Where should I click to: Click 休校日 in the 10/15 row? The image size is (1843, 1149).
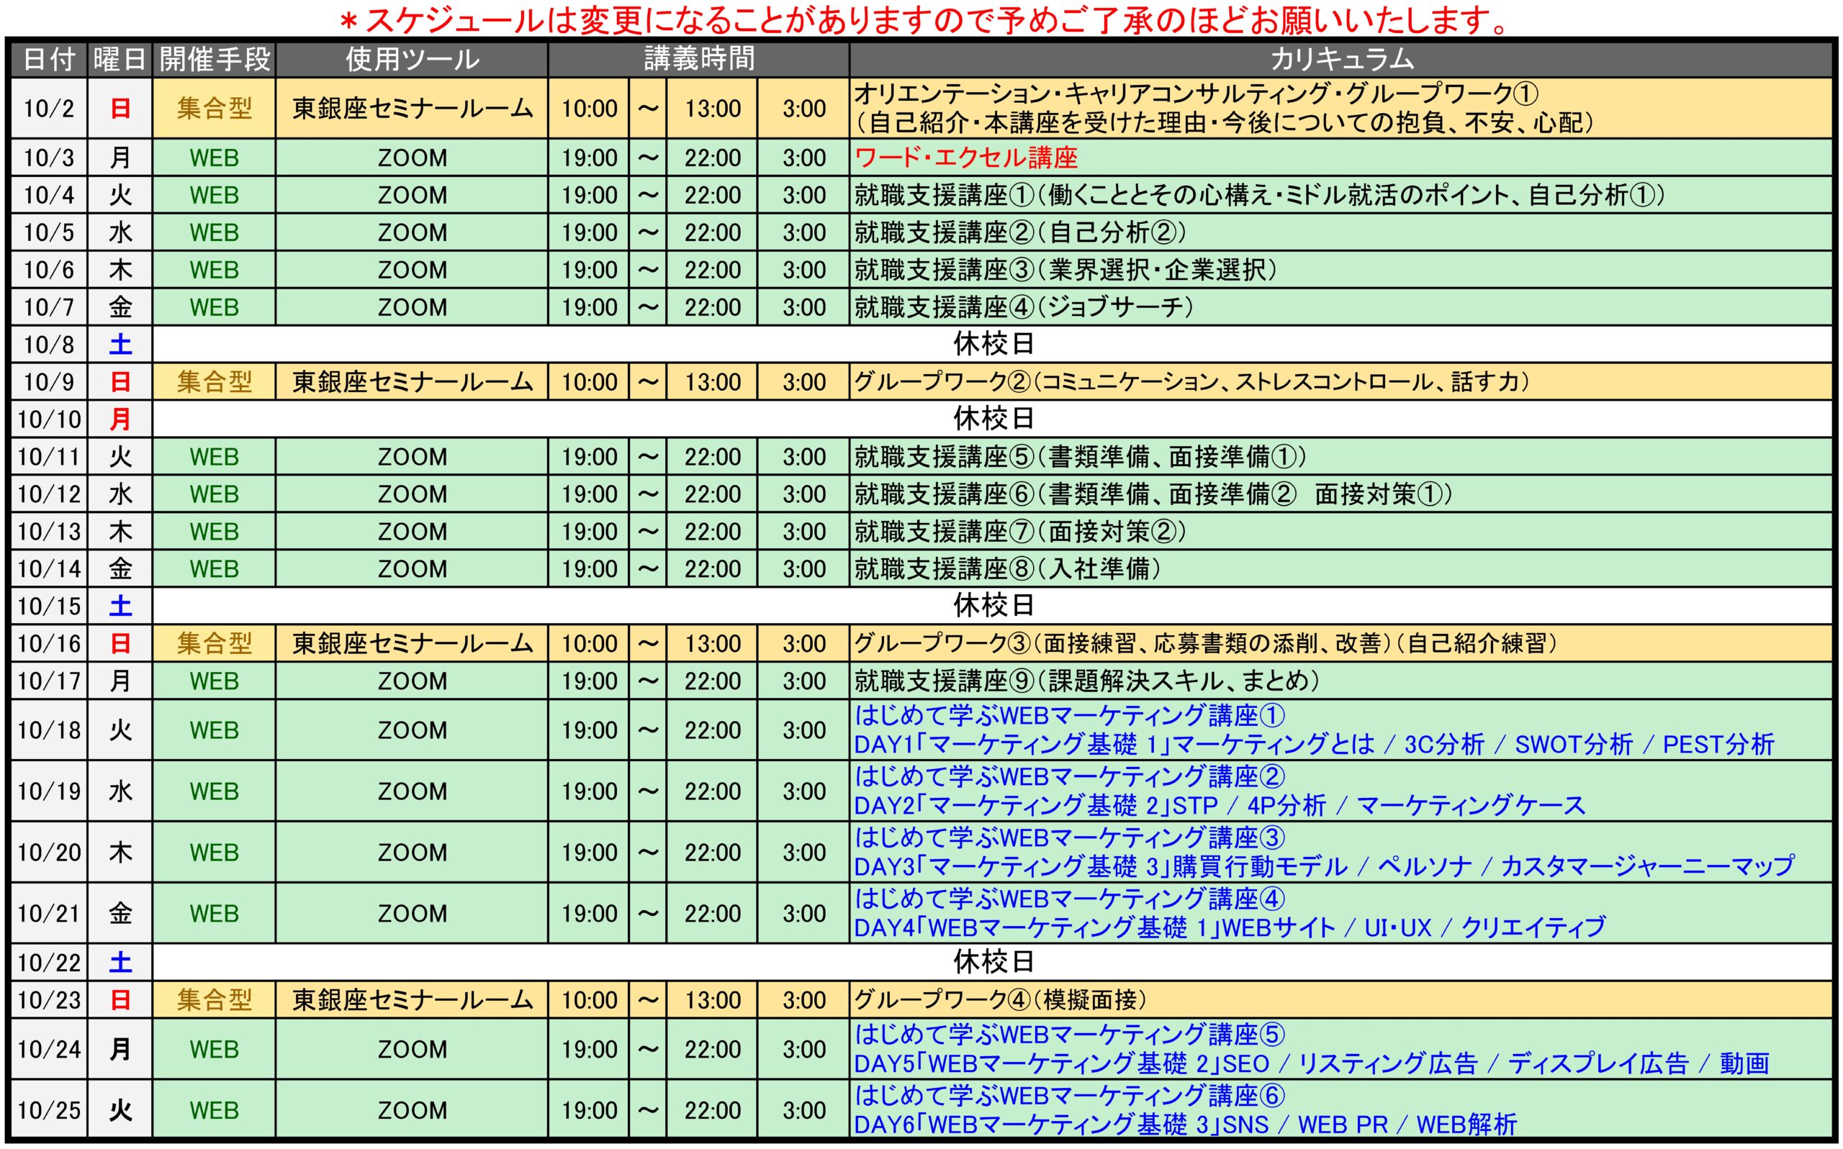tap(993, 606)
